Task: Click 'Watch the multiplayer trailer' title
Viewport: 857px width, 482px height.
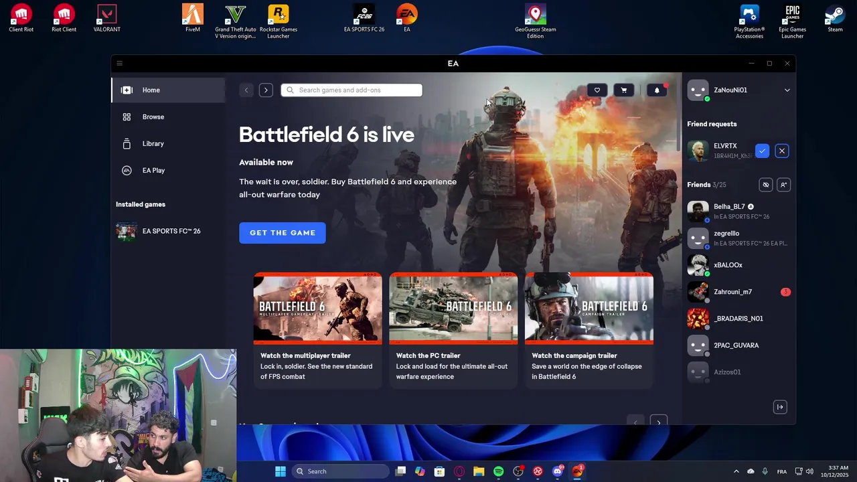Action: coord(305,355)
